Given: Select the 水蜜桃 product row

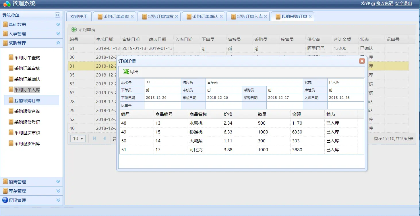Looking at the screenshot, I should tap(238, 123).
